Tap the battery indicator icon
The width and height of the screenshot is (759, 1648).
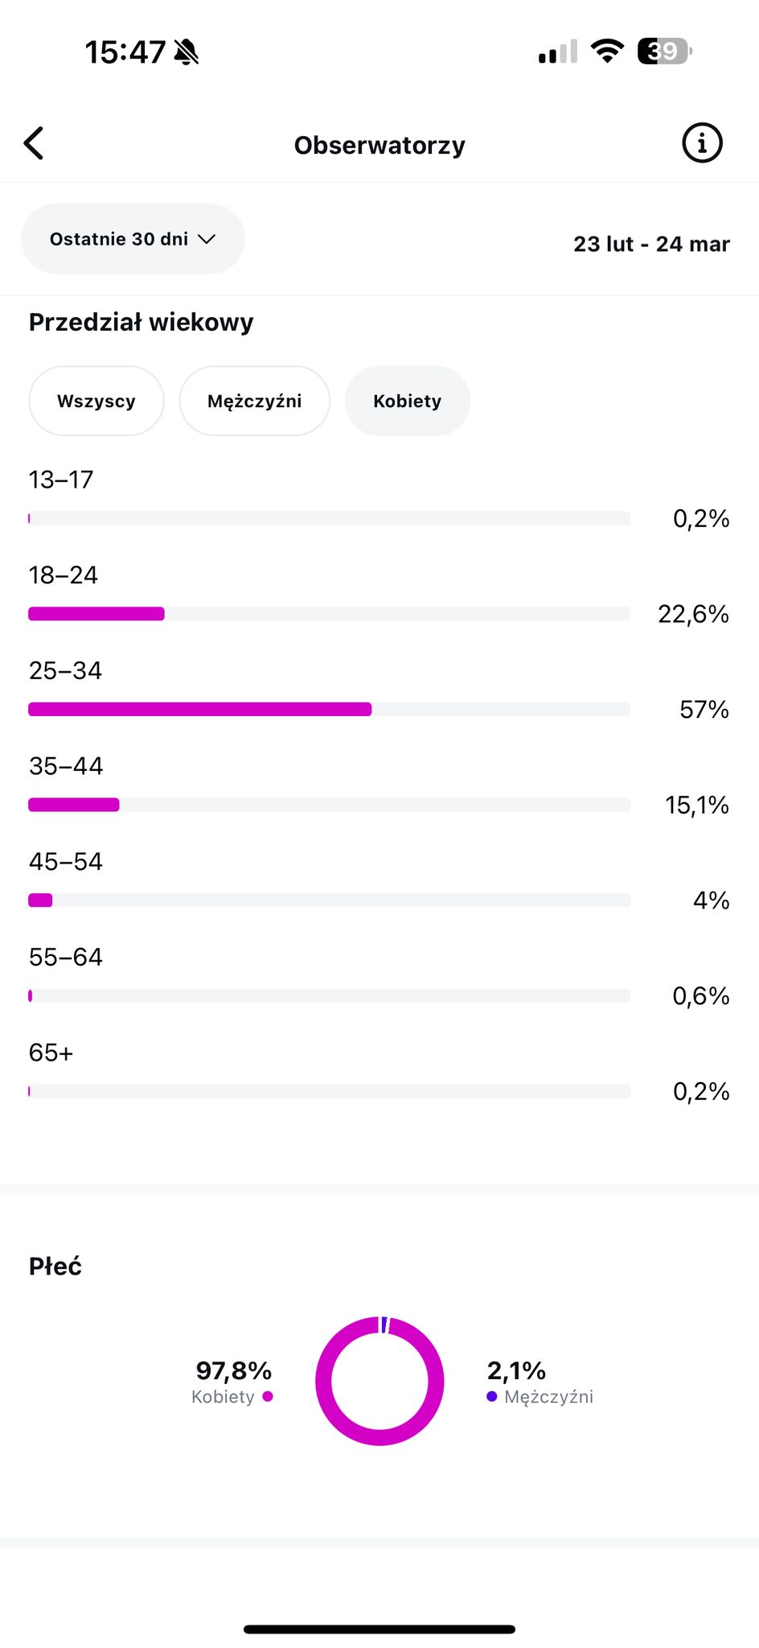pyautogui.click(x=664, y=51)
